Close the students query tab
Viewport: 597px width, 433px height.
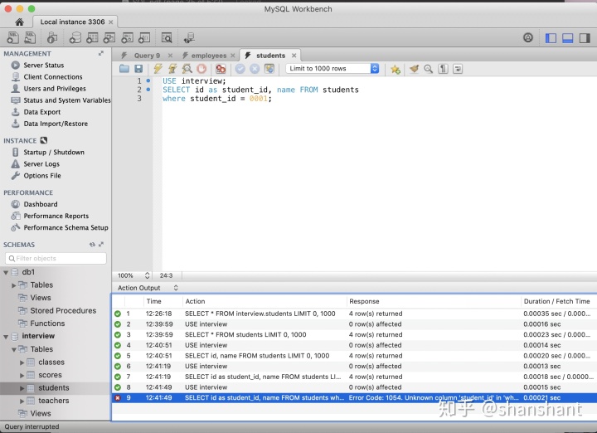tap(294, 56)
